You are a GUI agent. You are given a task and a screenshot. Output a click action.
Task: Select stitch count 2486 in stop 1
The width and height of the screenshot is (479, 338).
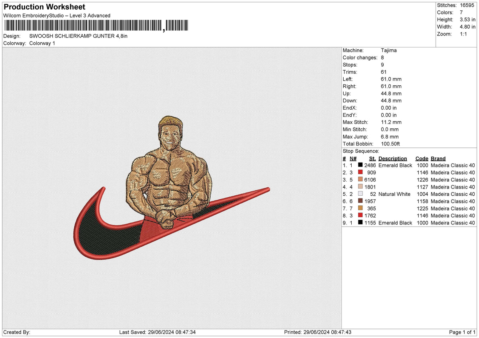(x=370, y=165)
